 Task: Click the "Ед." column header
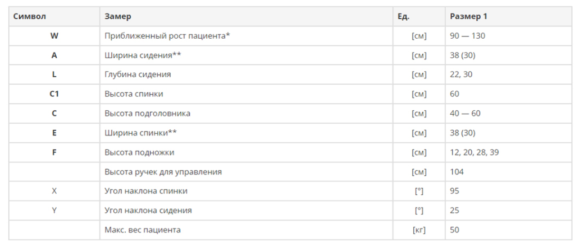click(403, 16)
